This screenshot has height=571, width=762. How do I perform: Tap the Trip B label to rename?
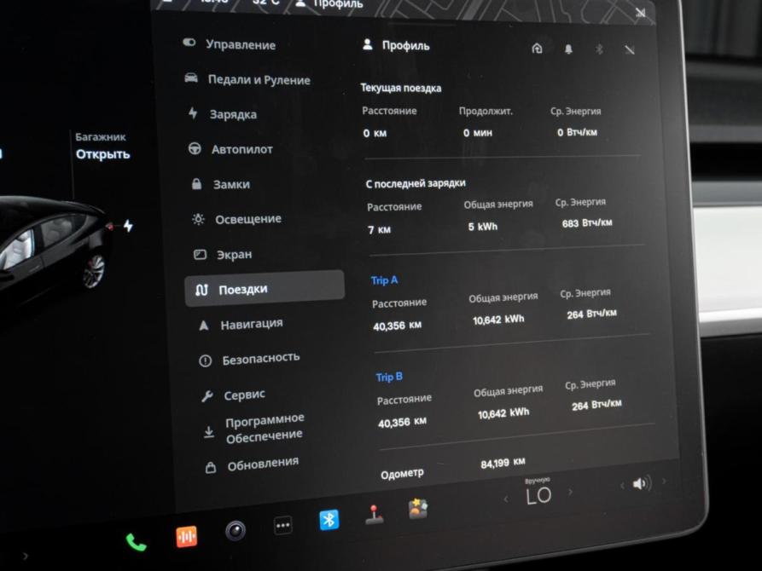[x=389, y=377]
